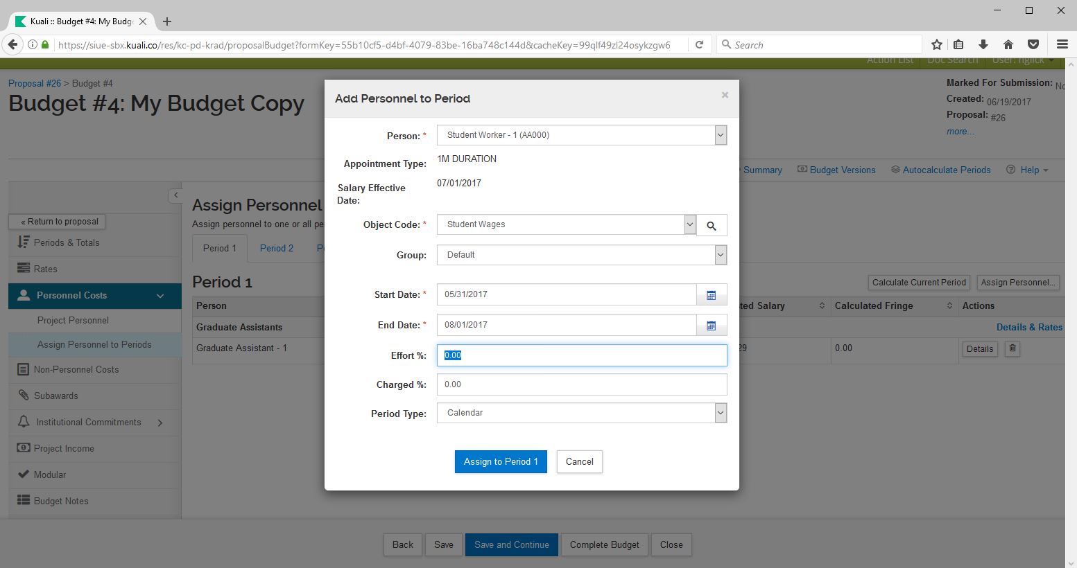
Task: Go to the browser home icon
Action: [x=1008, y=45]
